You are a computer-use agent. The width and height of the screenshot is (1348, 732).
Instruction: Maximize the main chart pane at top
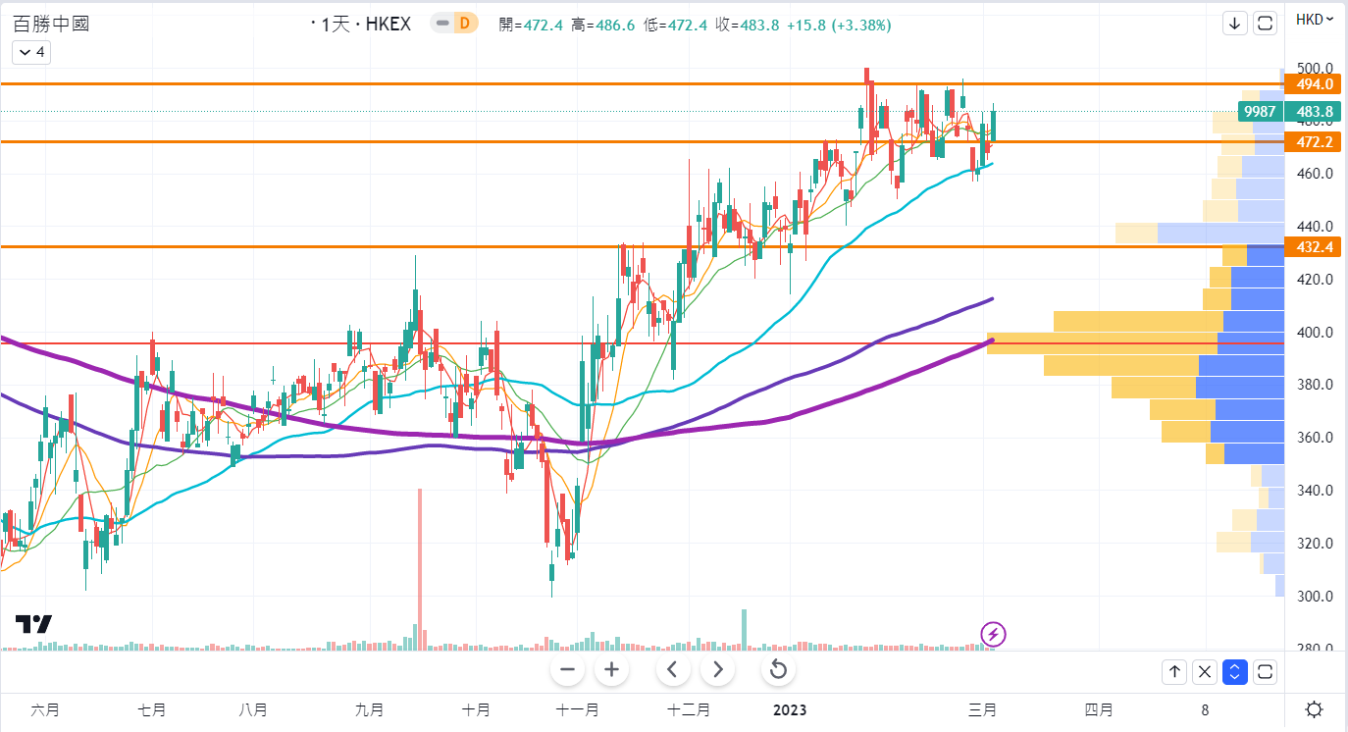click(x=1266, y=23)
